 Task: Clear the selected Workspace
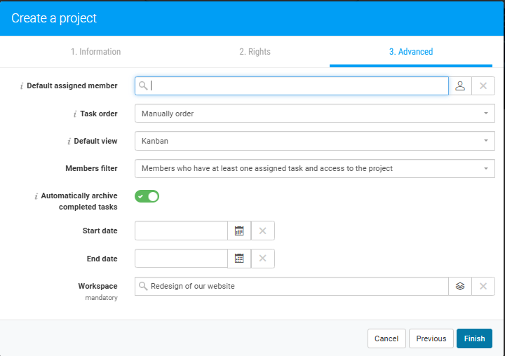click(483, 287)
